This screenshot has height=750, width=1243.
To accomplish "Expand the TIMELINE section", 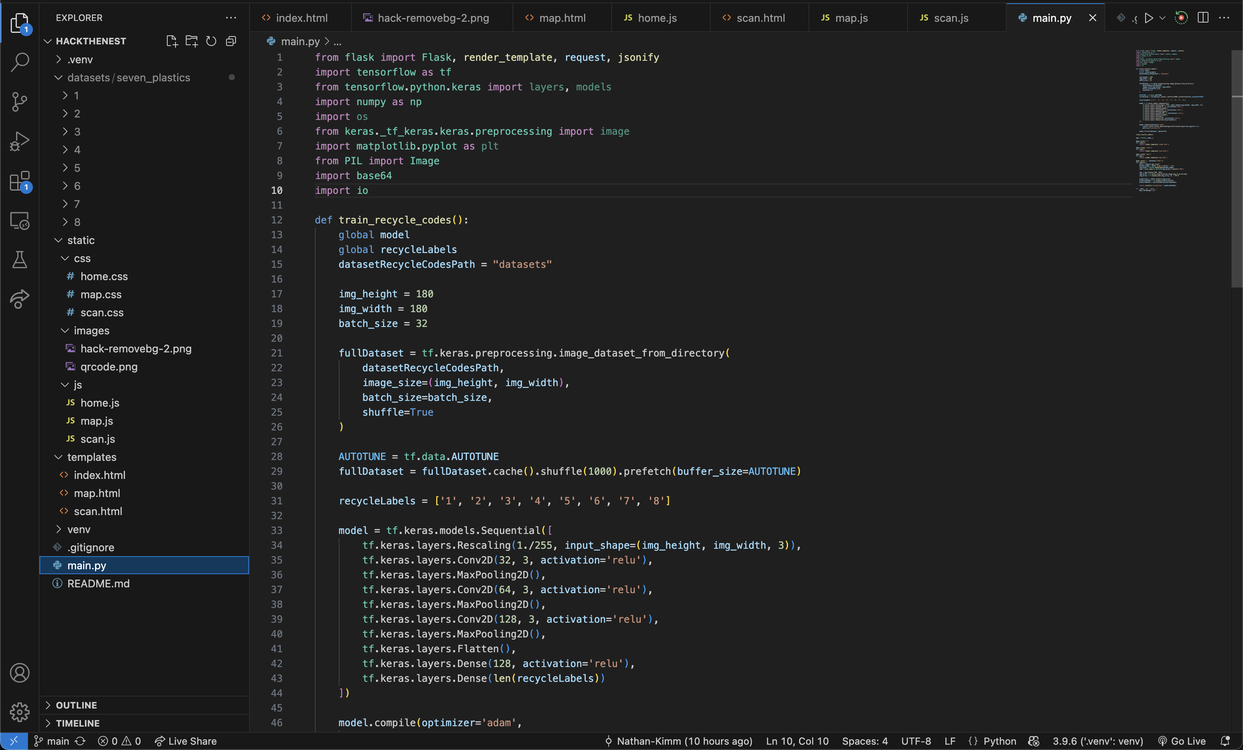I will click(x=77, y=723).
